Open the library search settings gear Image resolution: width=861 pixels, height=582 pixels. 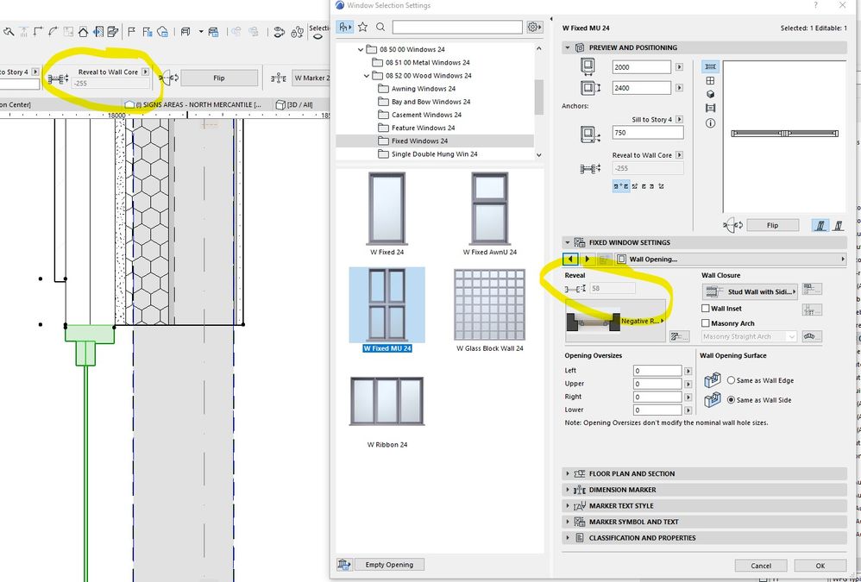point(531,27)
